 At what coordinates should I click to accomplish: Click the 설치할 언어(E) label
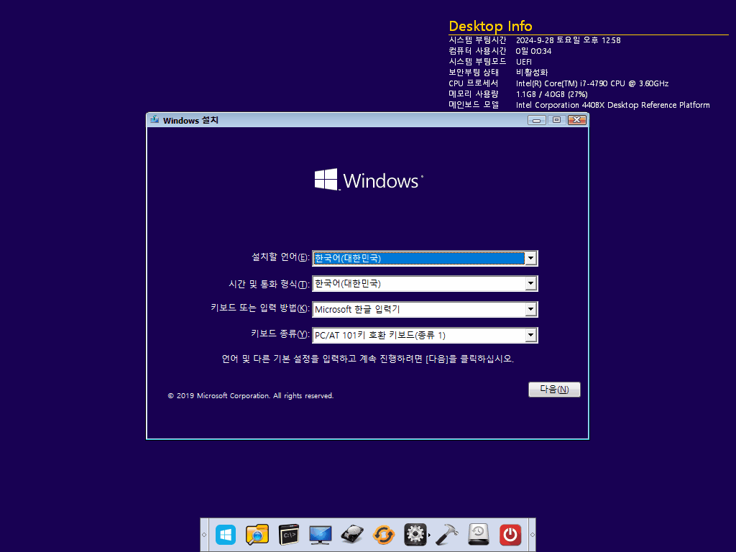pyautogui.click(x=280, y=257)
